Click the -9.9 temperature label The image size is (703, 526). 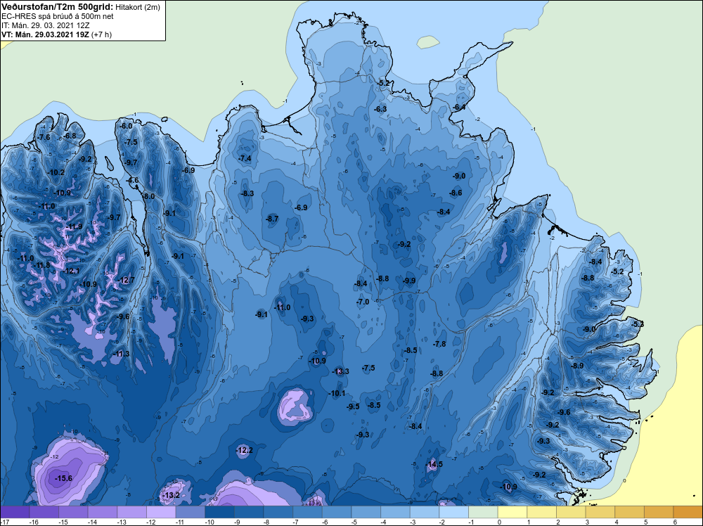pos(408,281)
